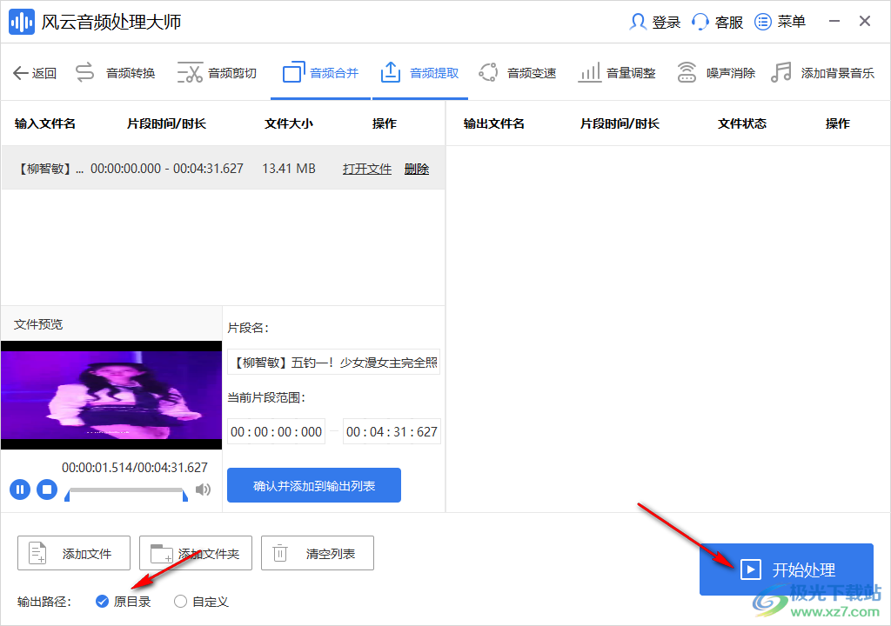Click the 开始处理 start processing button
This screenshot has height=626, width=891.
pyautogui.click(x=786, y=569)
